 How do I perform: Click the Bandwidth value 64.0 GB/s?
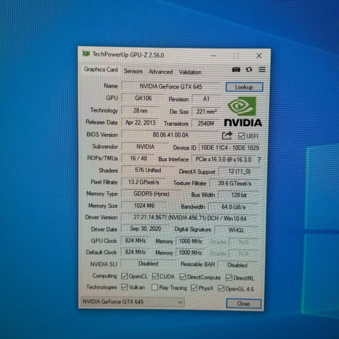tap(233, 207)
